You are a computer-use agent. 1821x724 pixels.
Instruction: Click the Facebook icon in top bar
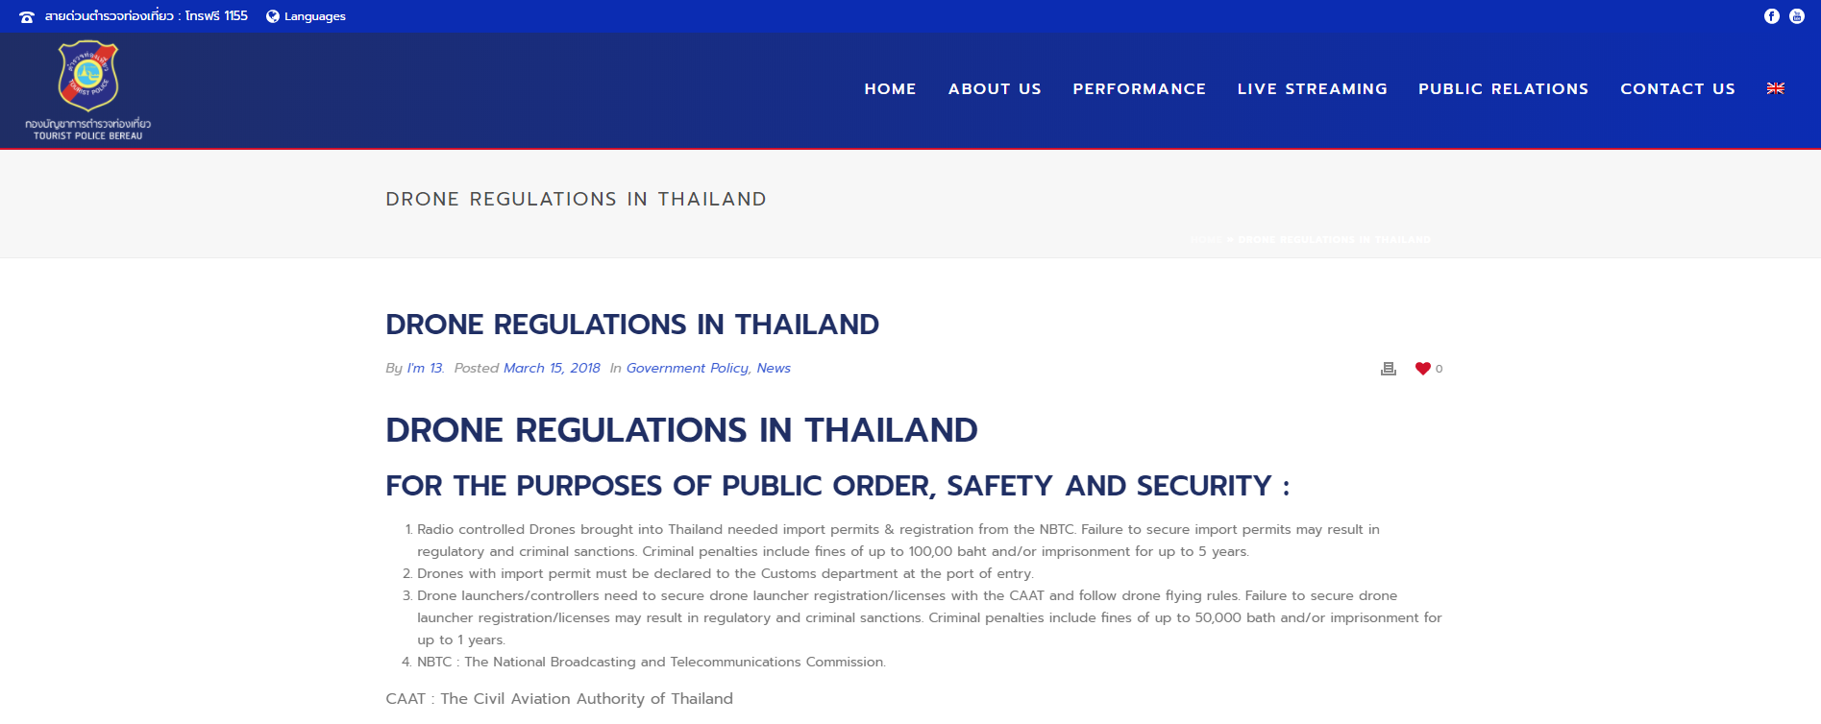coord(1772,16)
